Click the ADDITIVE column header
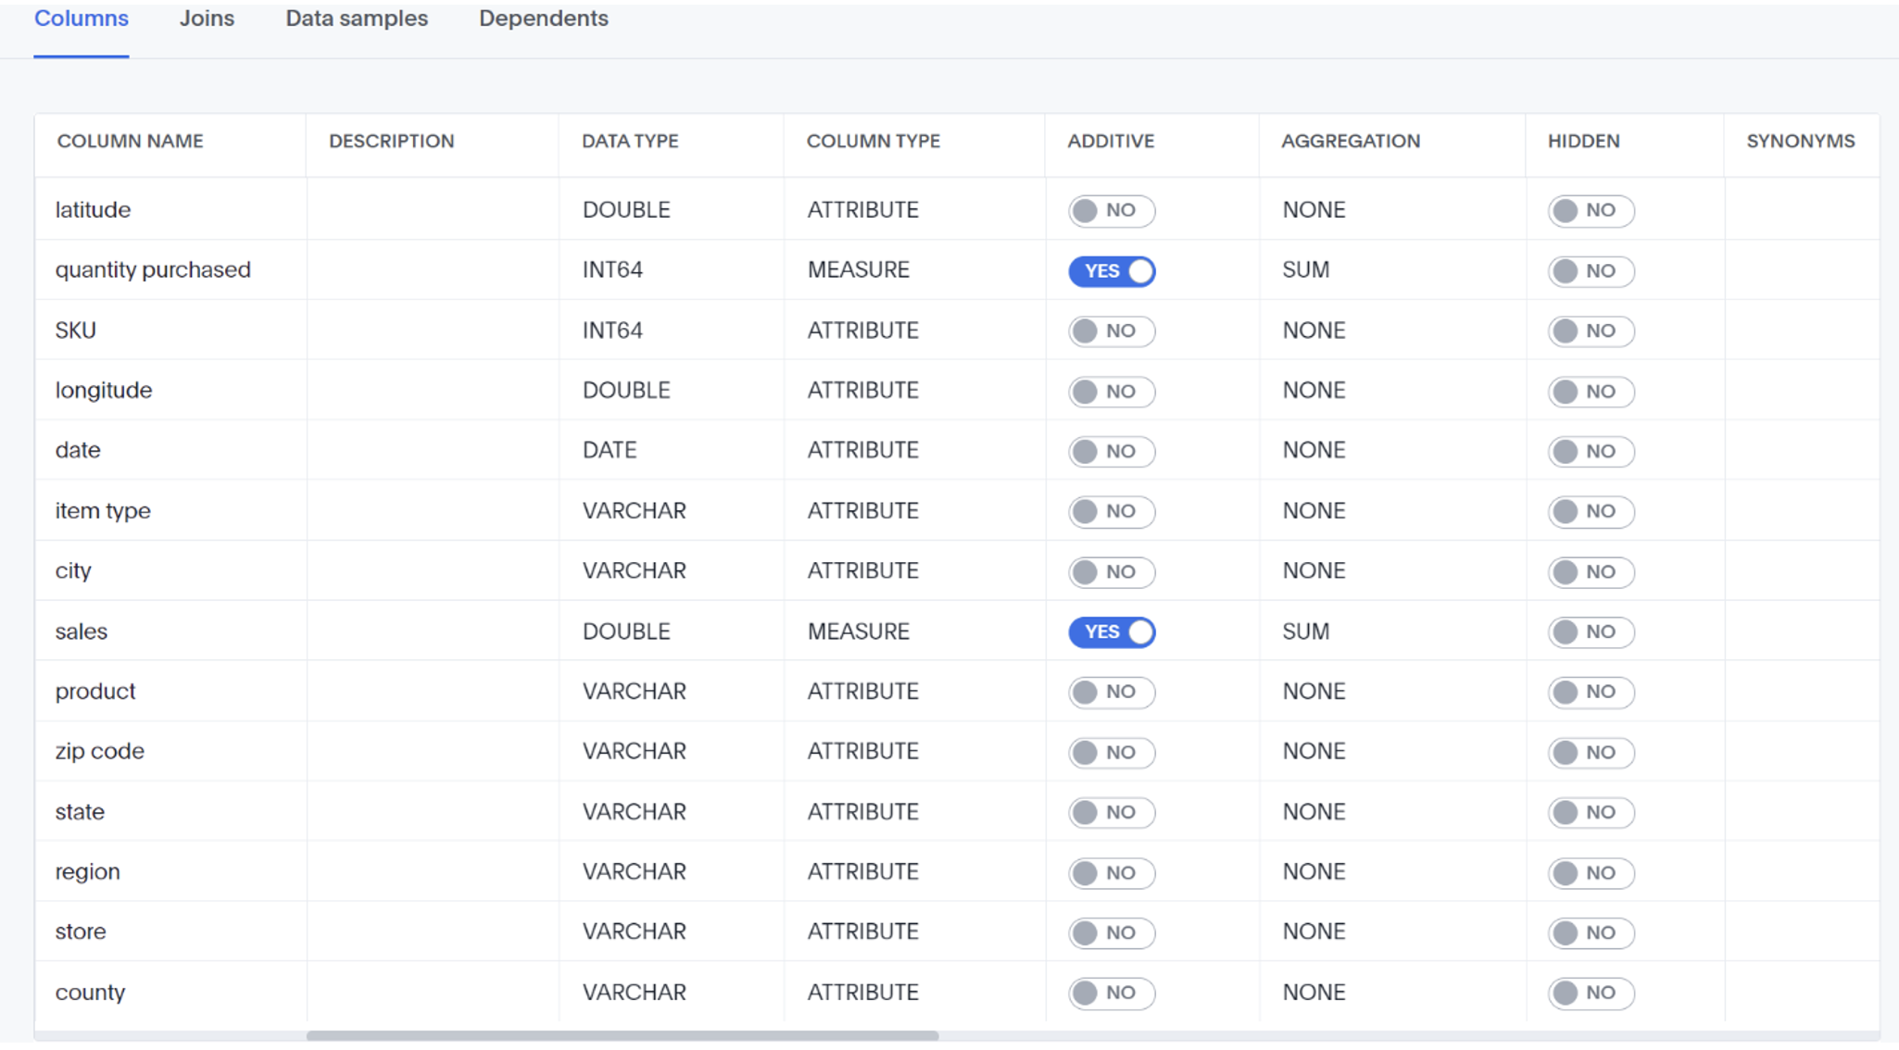The height and width of the screenshot is (1050, 1899). (1111, 141)
